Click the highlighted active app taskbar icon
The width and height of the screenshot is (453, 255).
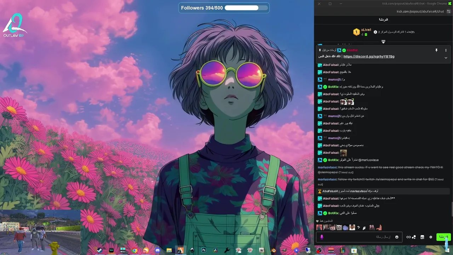point(180,250)
